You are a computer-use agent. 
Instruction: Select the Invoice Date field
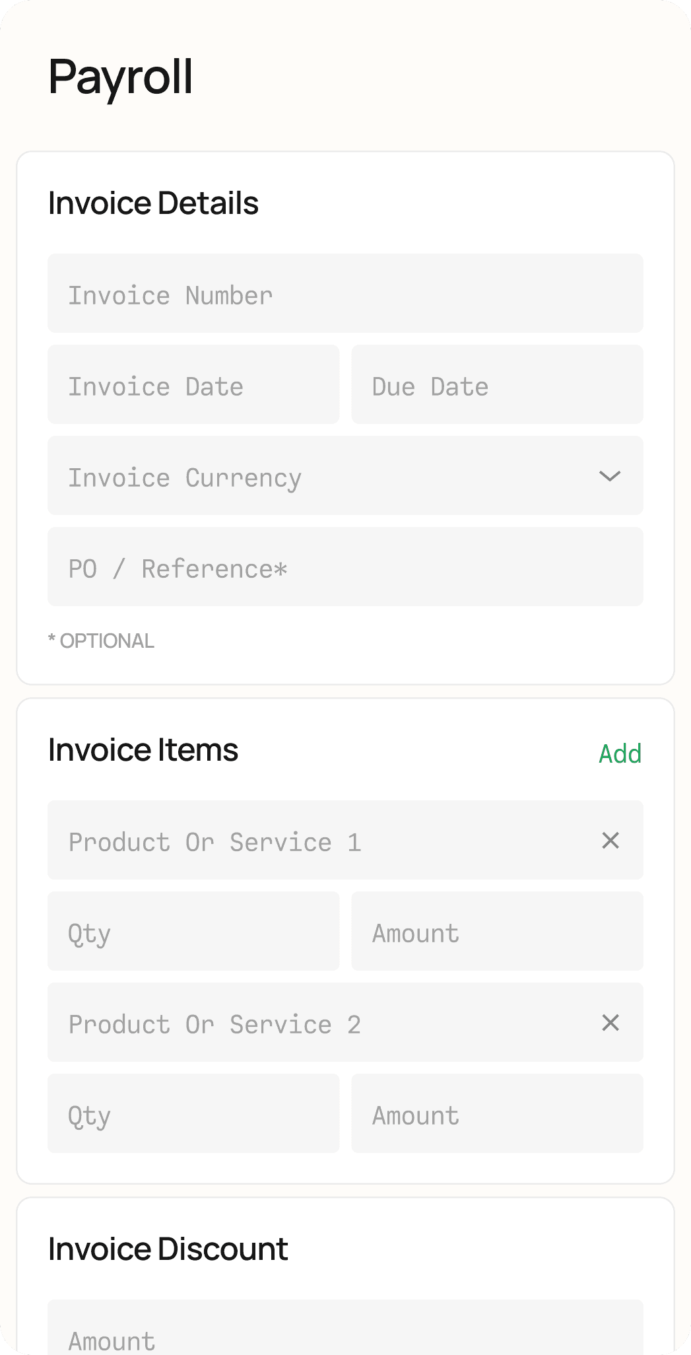[x=193, y=385]
